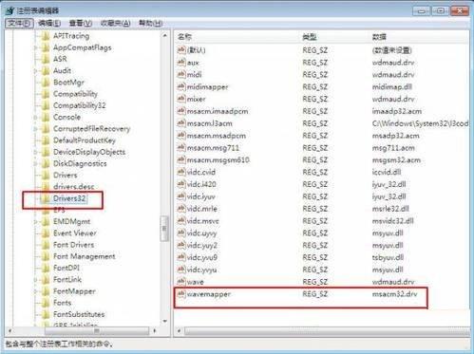
Task: Click string icon beside msacm.imaadpcm
Action: click(181, 111)
